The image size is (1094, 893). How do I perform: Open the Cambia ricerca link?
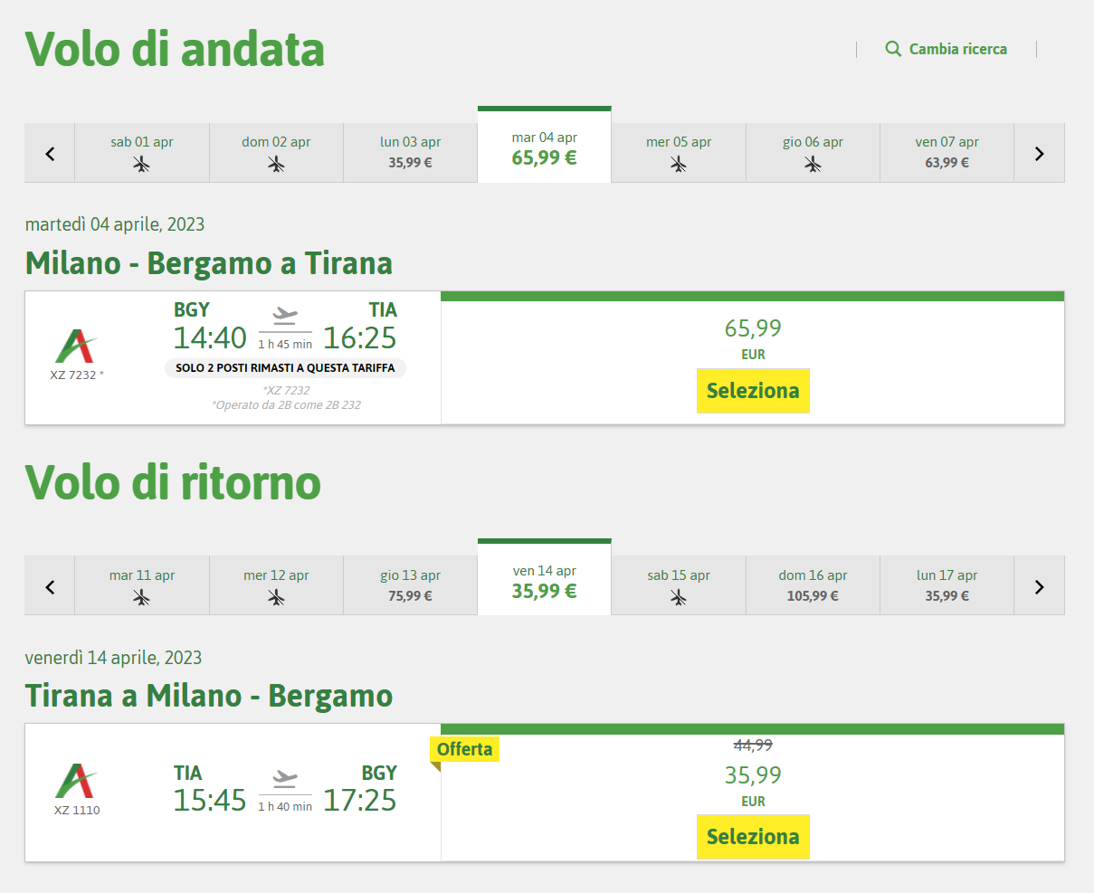tap(957, 49)
